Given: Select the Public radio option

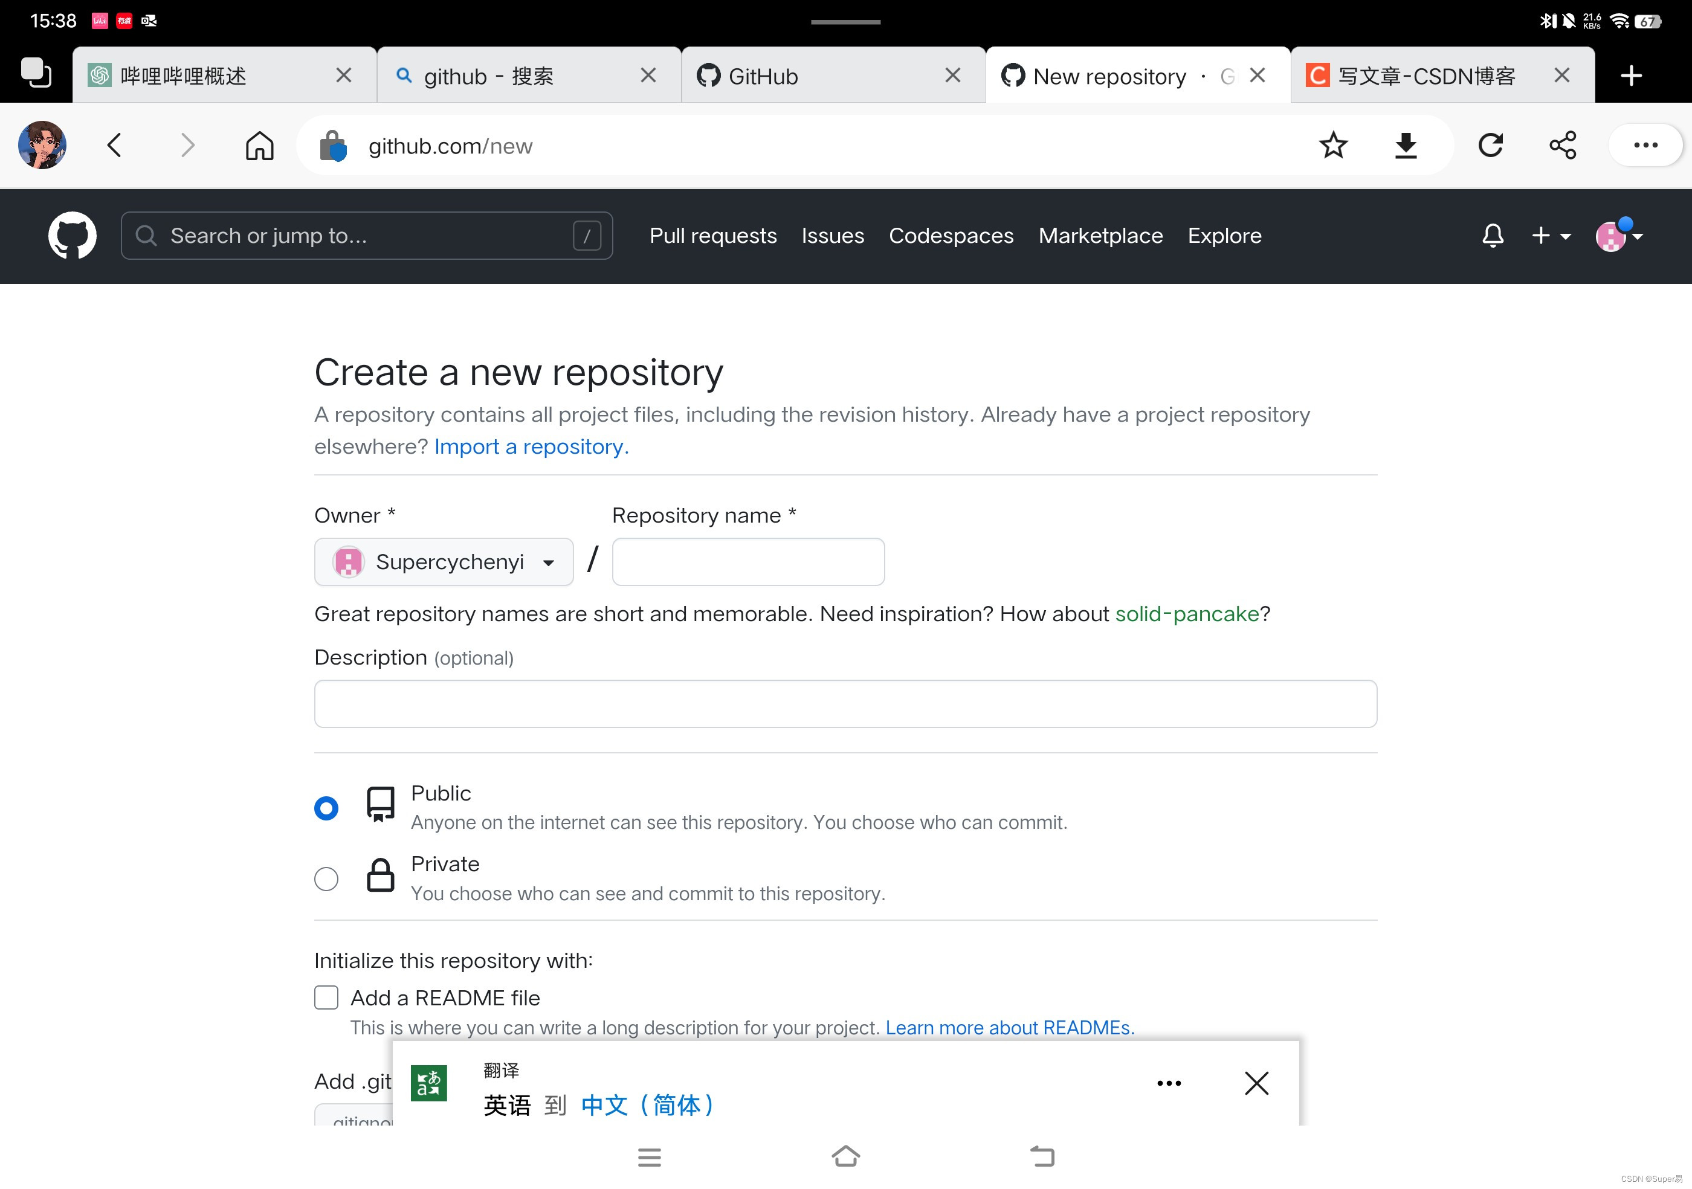Looking at the screenshot, I should (326, 808).
